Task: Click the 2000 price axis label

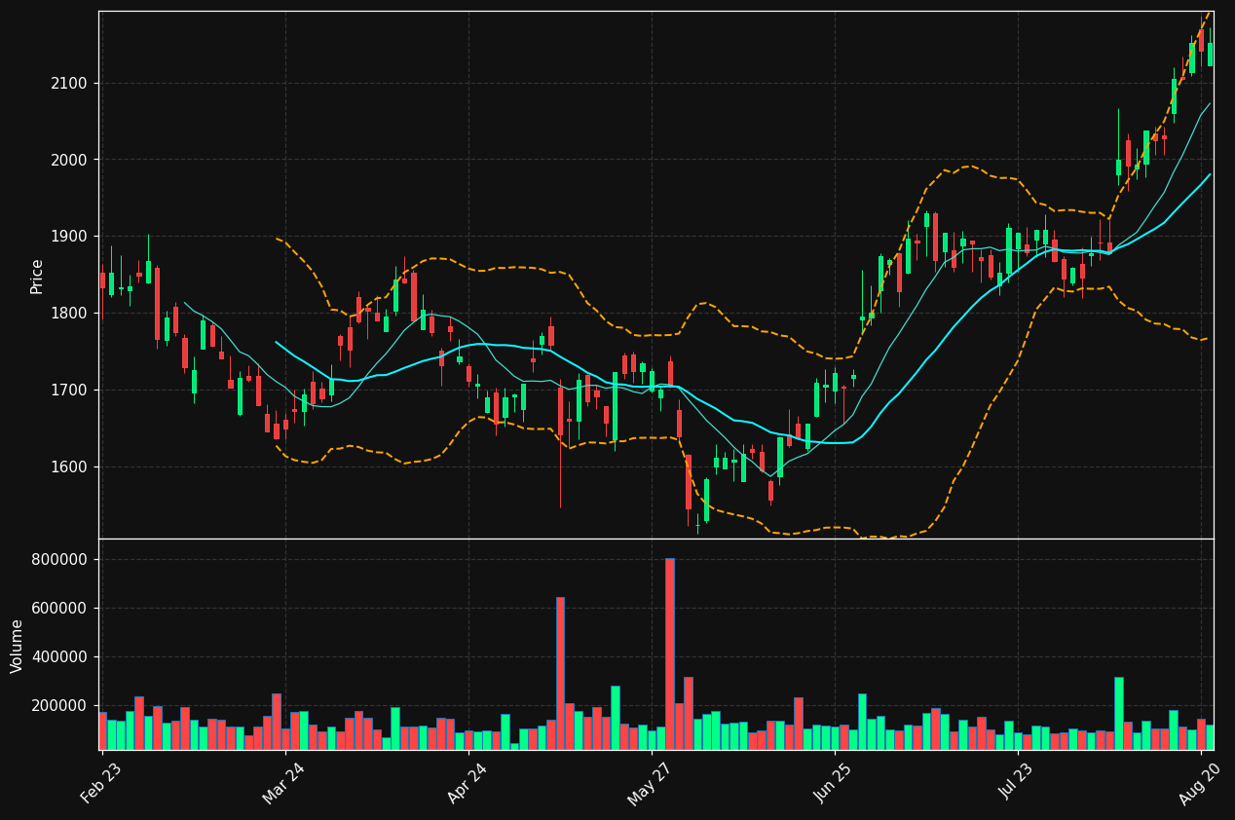Action: (69, 160)
